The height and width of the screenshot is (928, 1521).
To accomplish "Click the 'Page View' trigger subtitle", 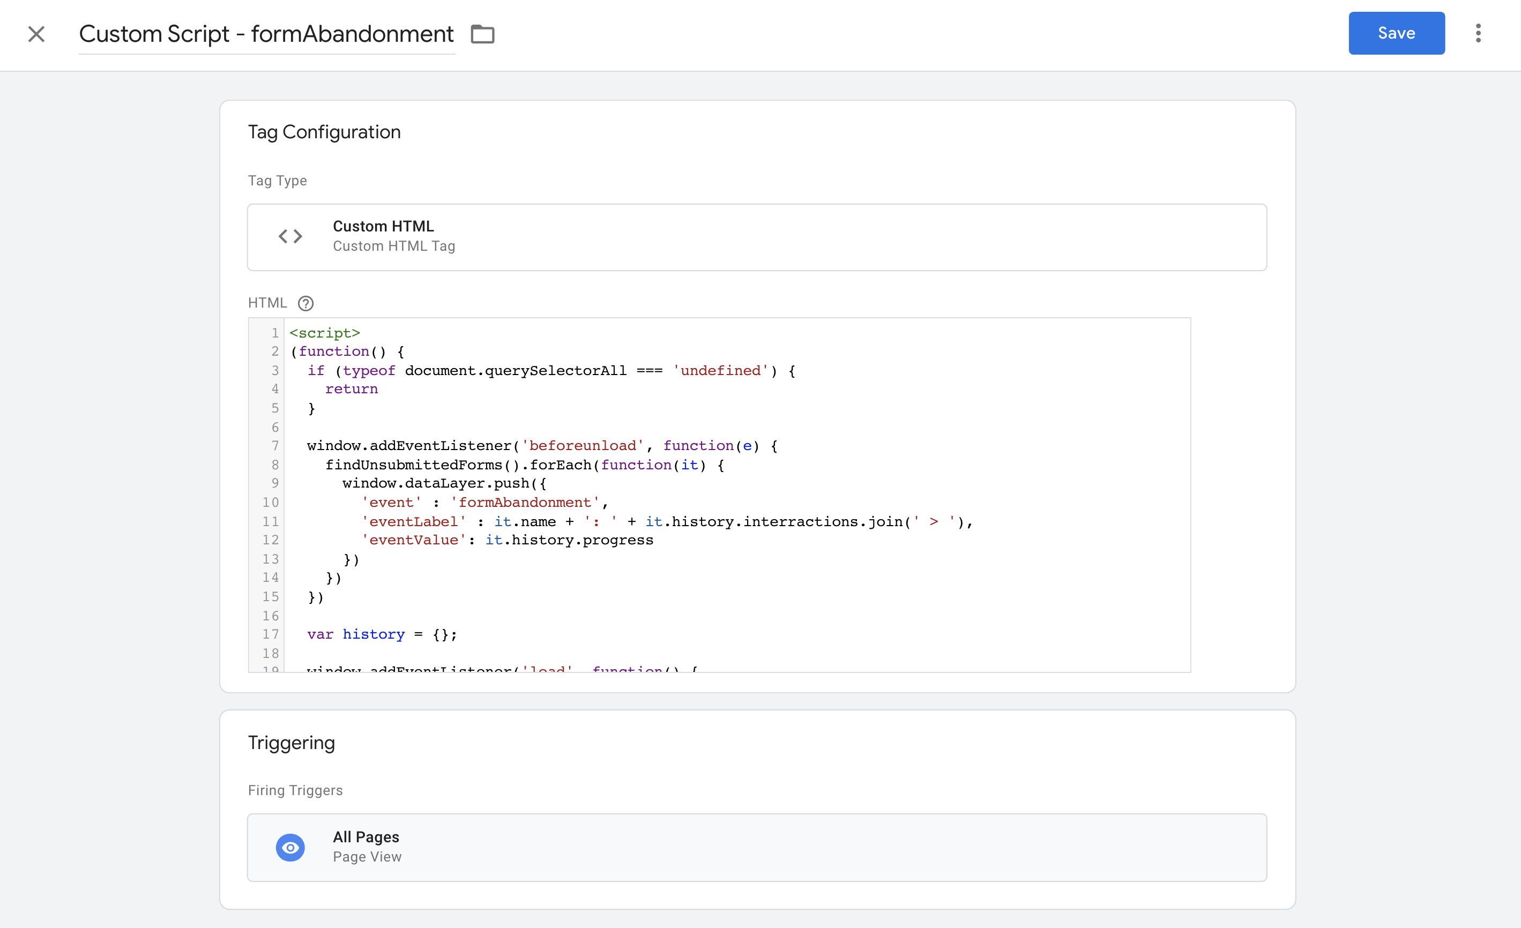I will click(367, 857).
